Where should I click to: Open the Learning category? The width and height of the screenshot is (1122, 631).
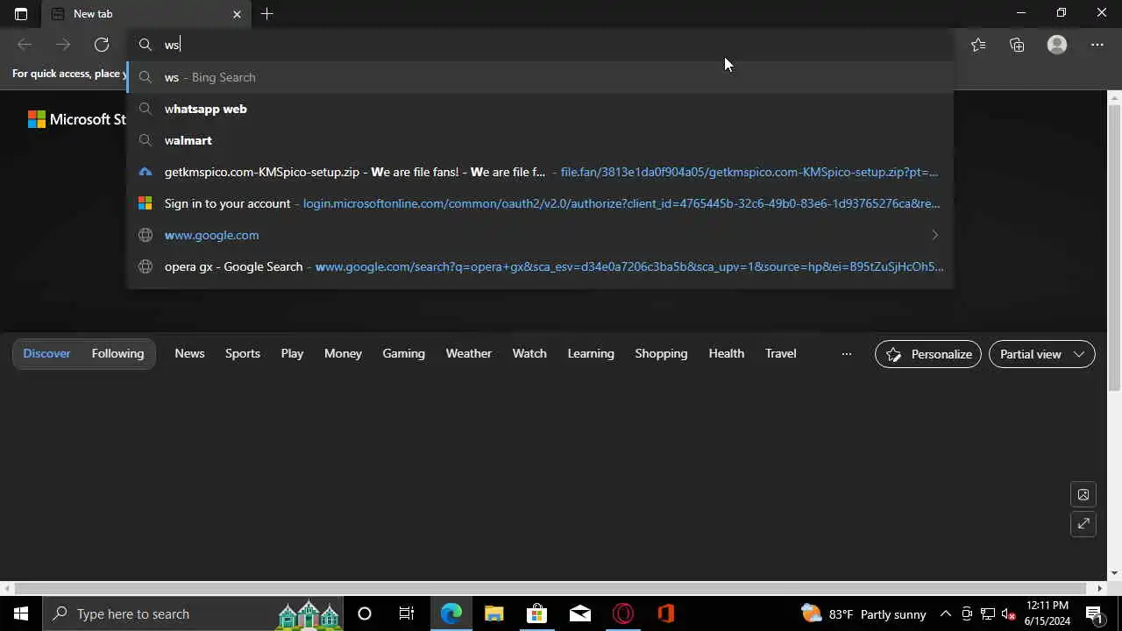[x=591, y=353]
